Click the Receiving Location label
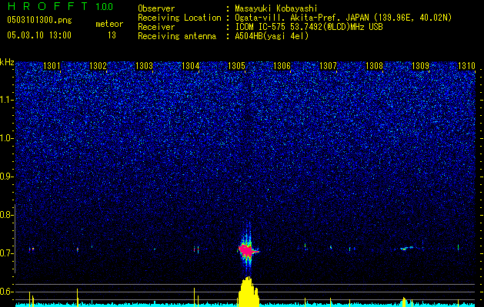 (179, 18)
